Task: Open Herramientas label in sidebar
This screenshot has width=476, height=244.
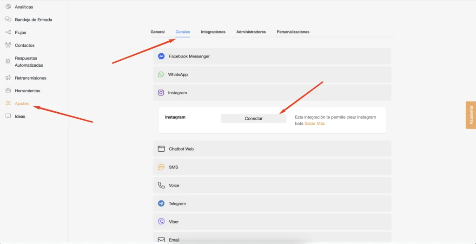Action: click(x=27, y=90)
